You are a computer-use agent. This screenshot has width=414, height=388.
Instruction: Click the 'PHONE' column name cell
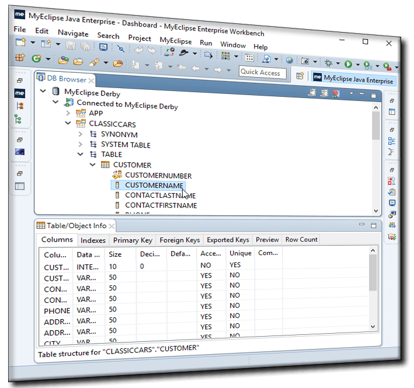point(57,311)
